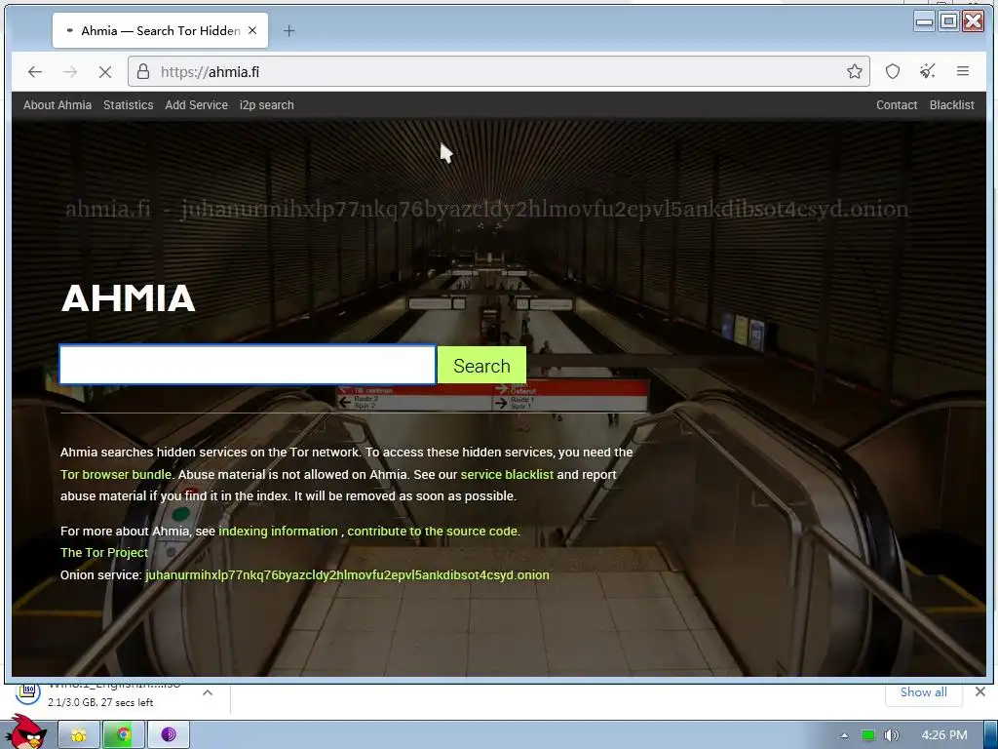Viewport: 998px width, 749px height.
Task: Open the Tor browser bundle link
Action: (116, 475)
